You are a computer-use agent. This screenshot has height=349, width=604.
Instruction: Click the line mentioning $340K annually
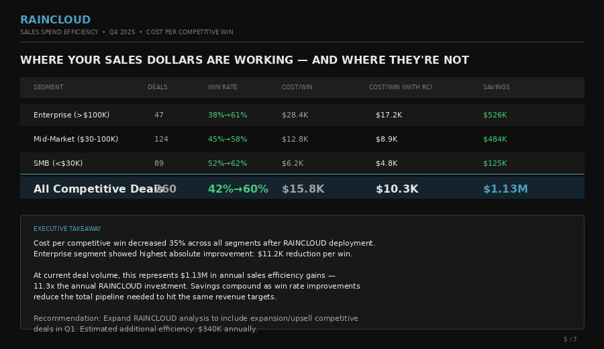pyautogui.click(x=145, y=329)
